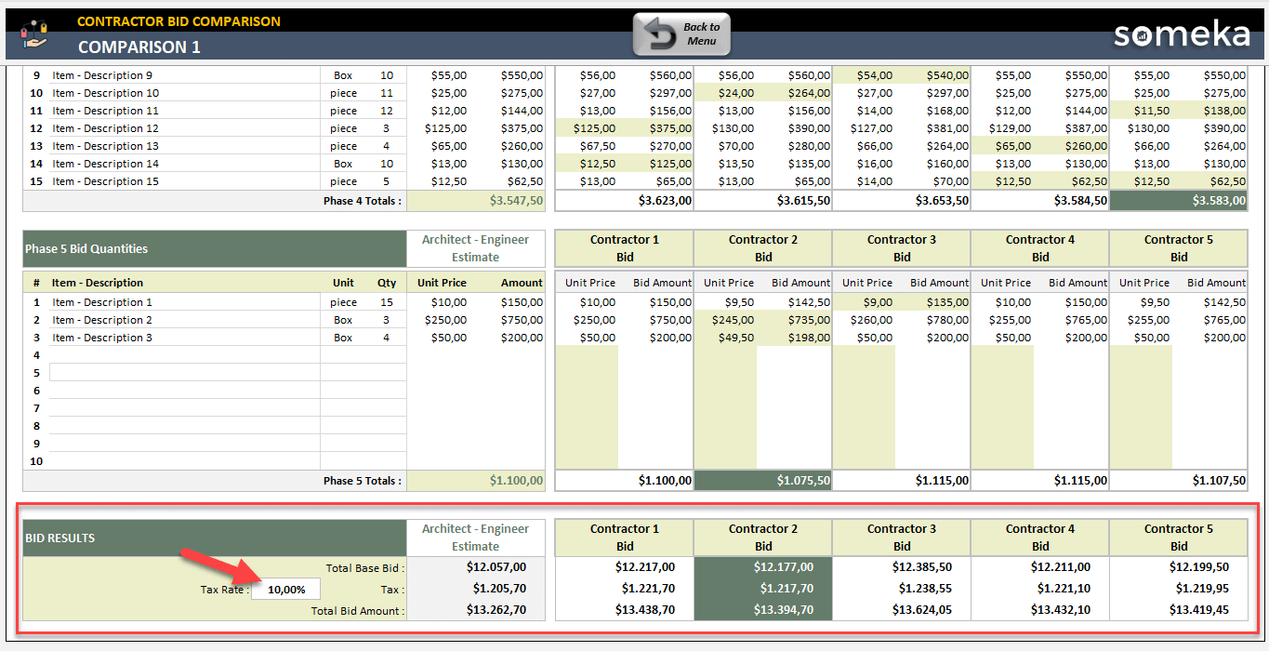Select the Item - Description 1 row in Phase 5
This screenshot has height=651, width=1269.
pyautogui.click(x=101, y=301)
